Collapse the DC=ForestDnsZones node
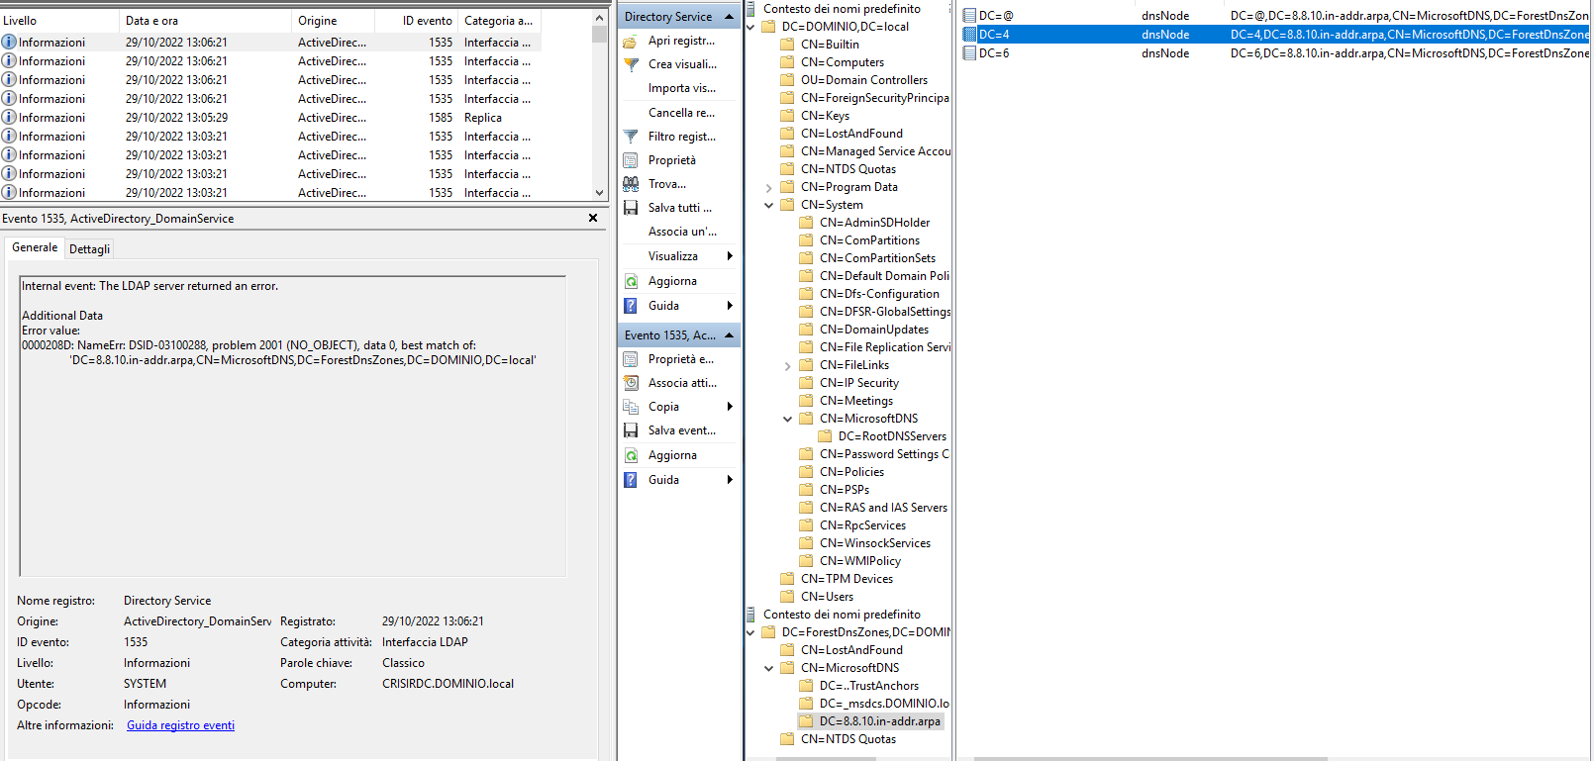1594x761 pixels. point(750,632)
